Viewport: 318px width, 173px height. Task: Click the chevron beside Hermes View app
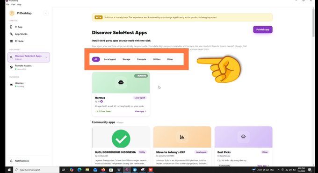click(x=145, y=111)
